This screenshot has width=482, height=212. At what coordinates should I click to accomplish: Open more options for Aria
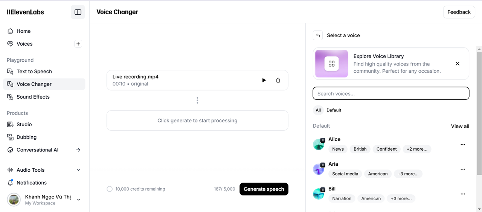(x=463, y=169)
